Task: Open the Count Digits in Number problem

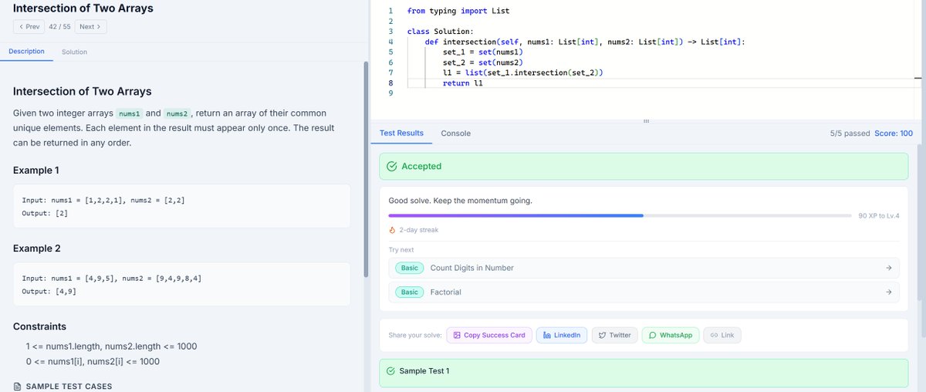Action: 644,268
